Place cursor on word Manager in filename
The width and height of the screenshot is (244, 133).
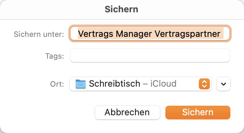coord(134,34)
